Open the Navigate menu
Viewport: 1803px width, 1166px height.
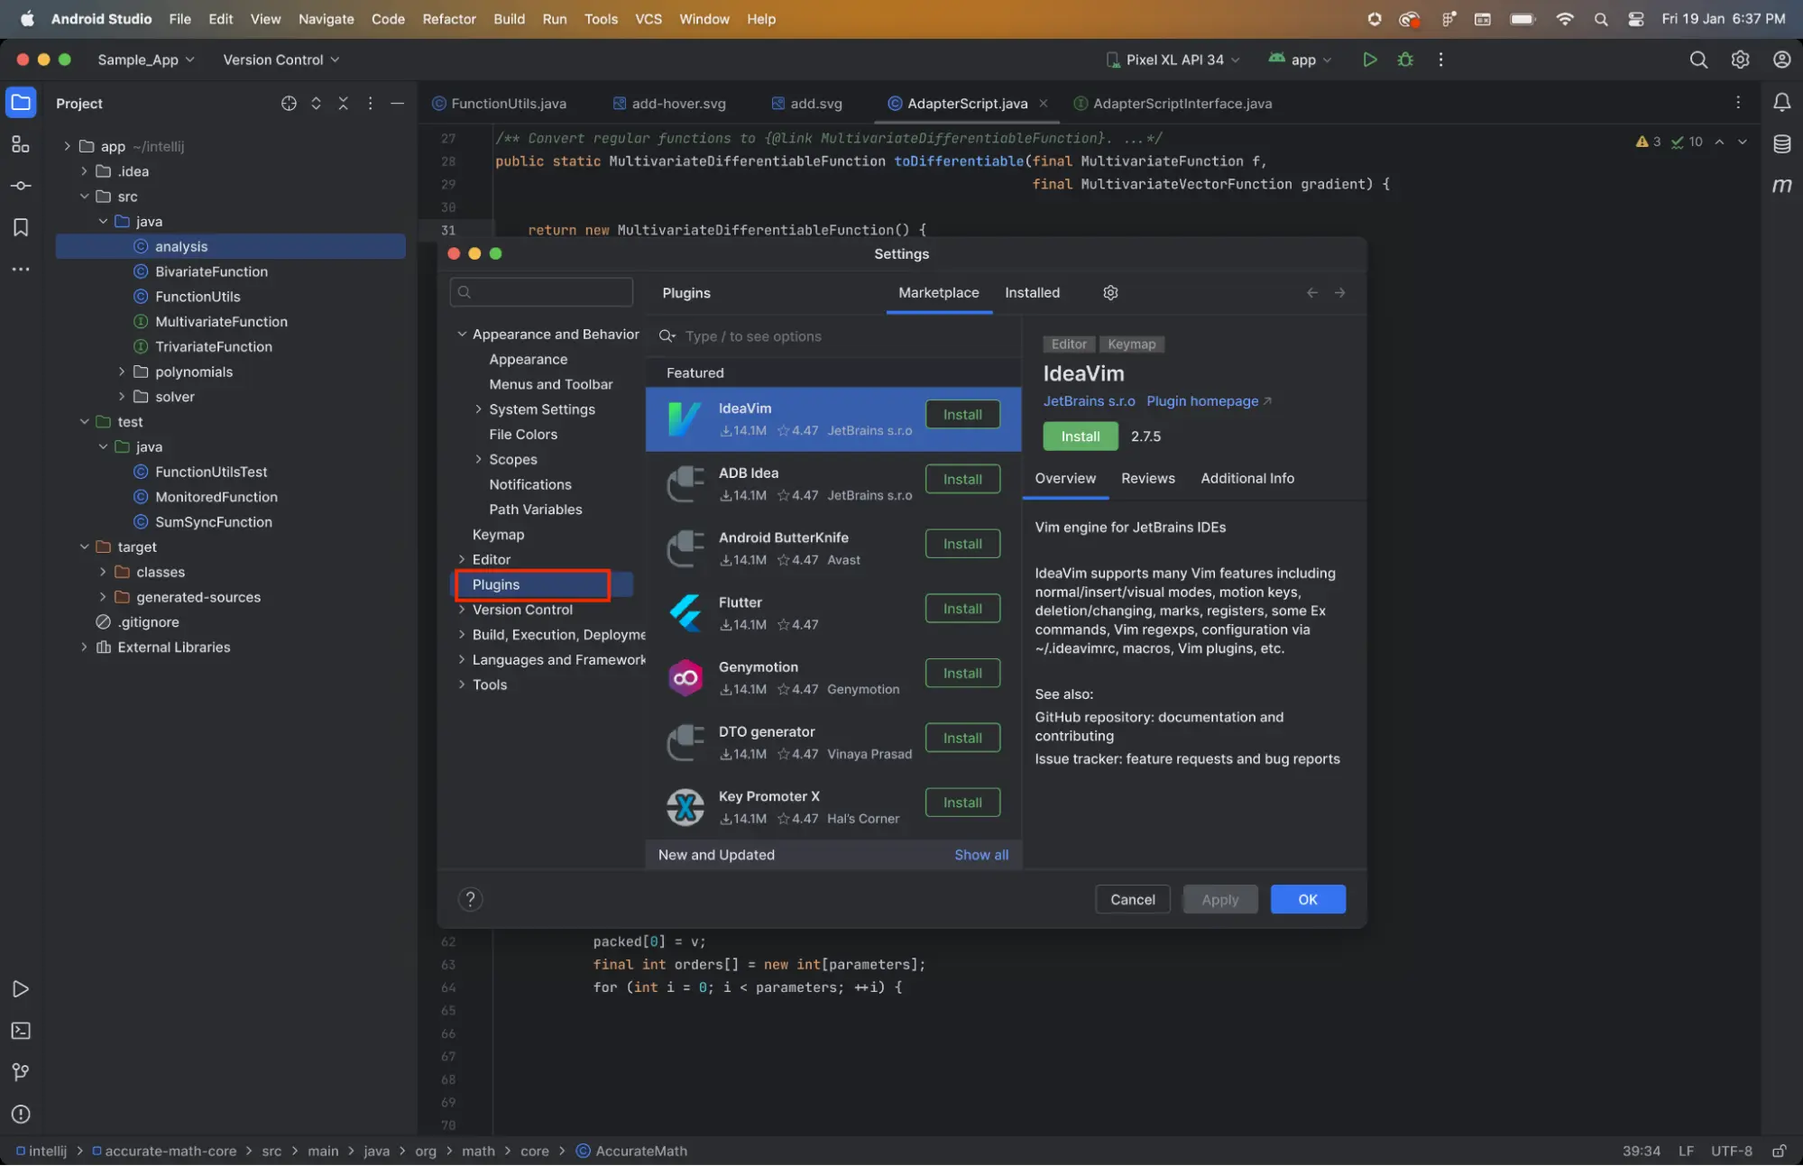click(x=326, y=19)
